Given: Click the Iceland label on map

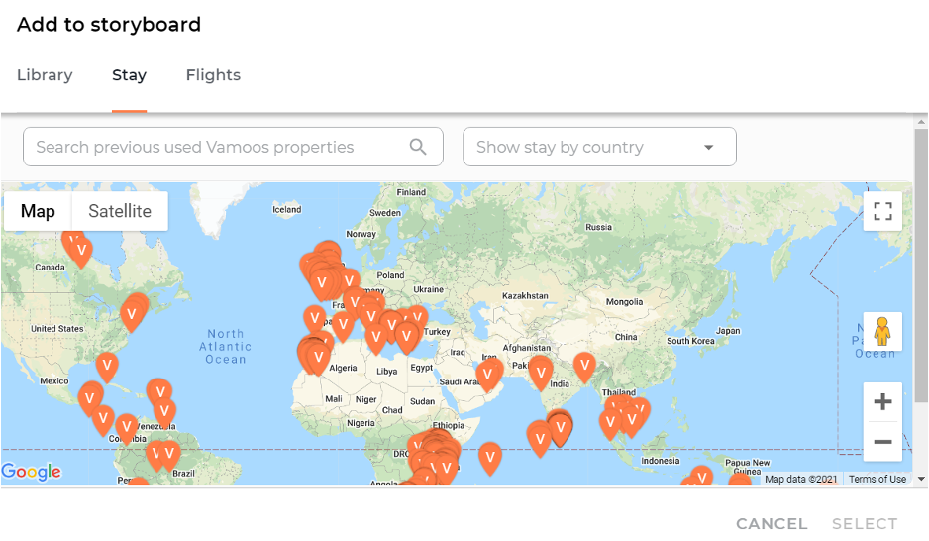Looking at the screenshot, I should tap(287, 209).
